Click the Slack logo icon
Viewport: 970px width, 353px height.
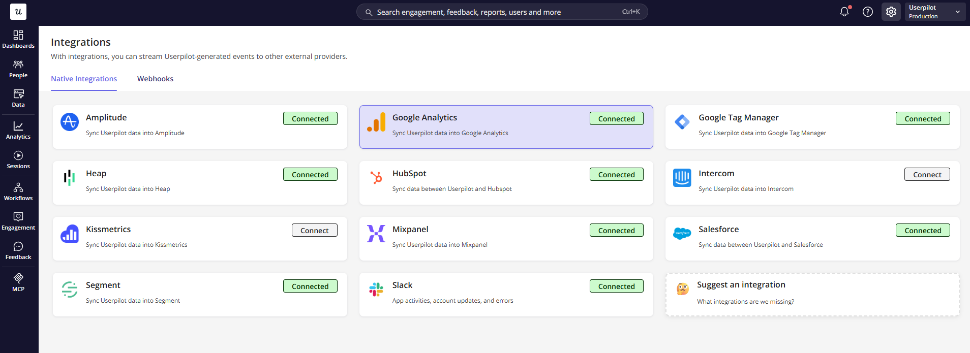pyautogui.click(x=376, y=290)
